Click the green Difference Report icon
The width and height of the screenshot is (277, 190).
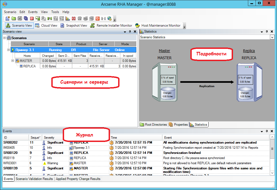(50, 18)
